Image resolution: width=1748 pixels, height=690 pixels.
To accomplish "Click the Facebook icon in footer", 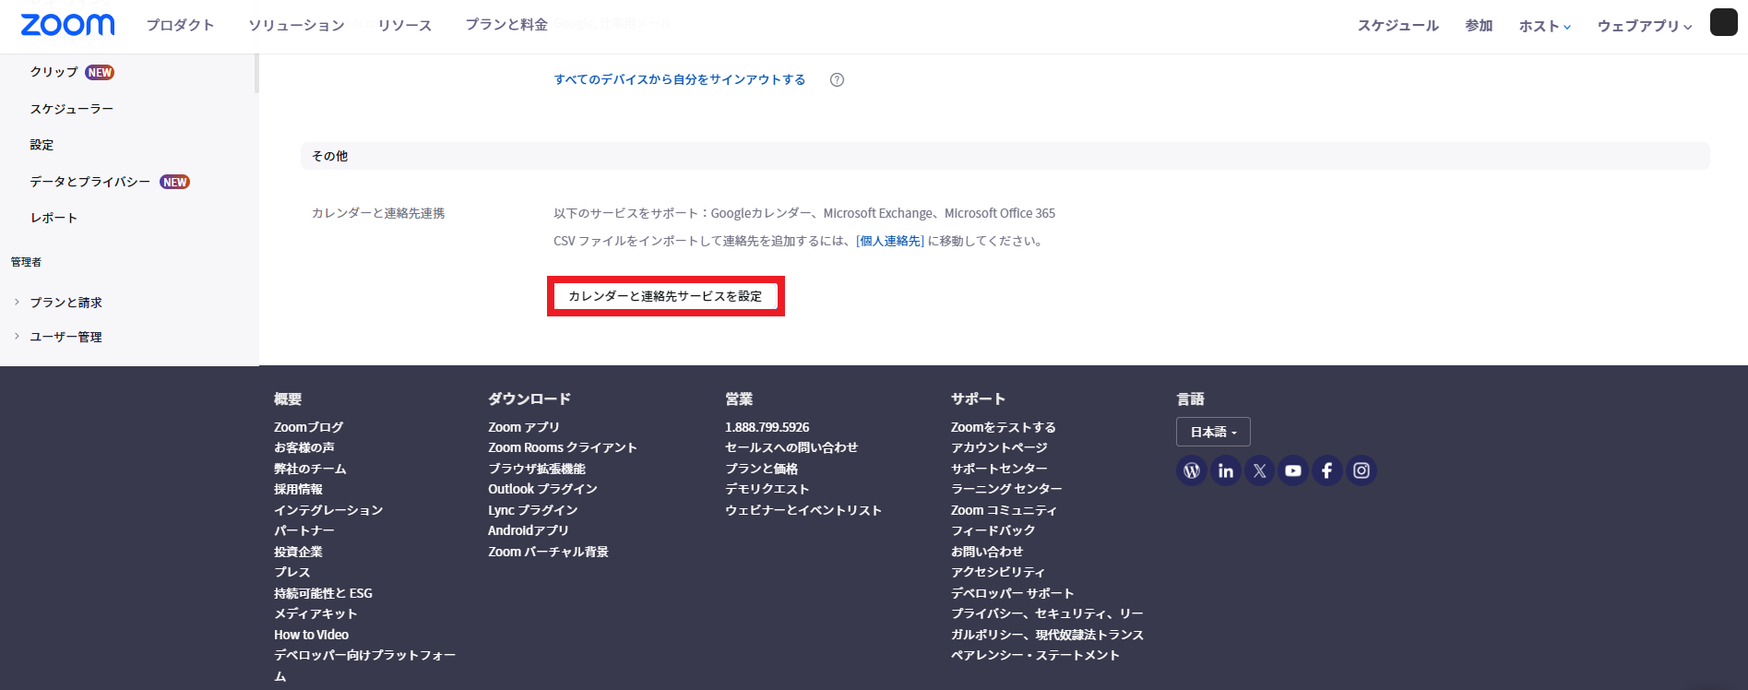I will pyautogui.click(x=1326, y=470).
